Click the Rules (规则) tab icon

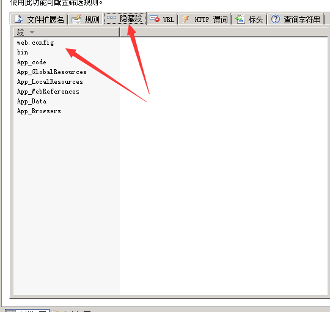click(x=76, y=19)
